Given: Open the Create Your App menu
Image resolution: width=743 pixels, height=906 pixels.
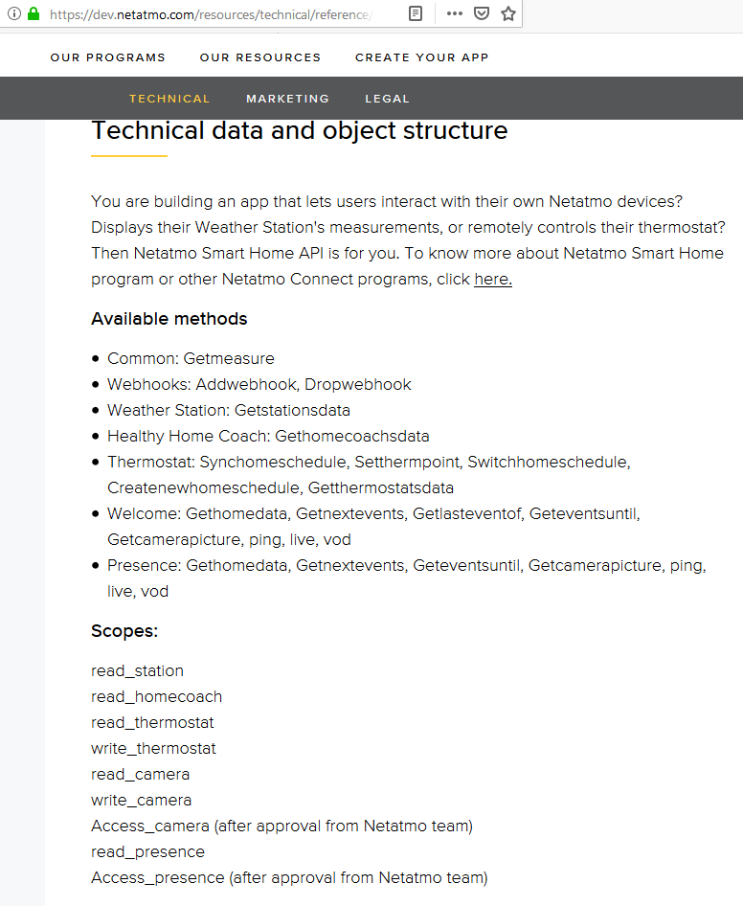Looking at the screenshot, I should pos(422,57).
